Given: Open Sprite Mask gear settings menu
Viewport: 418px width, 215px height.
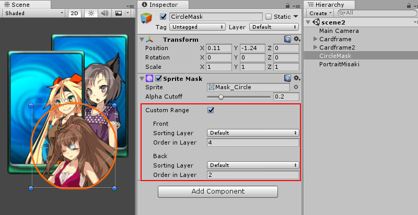Looking at the screenshot, I should click(297, 78).
